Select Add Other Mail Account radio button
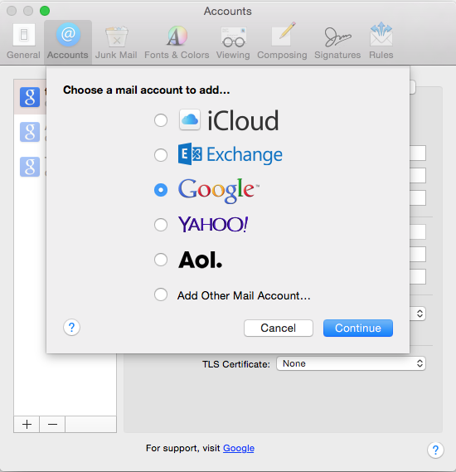The width and height of the screenshot is (456, 472). click(161, 294)
